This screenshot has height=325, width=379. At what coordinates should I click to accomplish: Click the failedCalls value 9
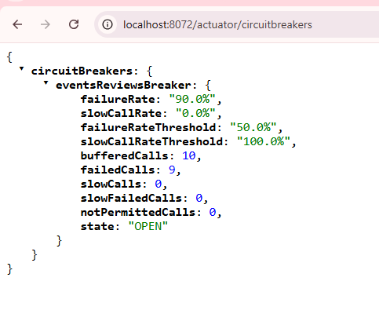click(172, 170)
